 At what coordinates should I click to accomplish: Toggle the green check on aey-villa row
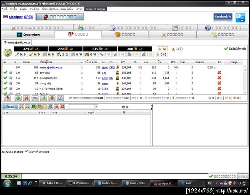click(5, 72)
